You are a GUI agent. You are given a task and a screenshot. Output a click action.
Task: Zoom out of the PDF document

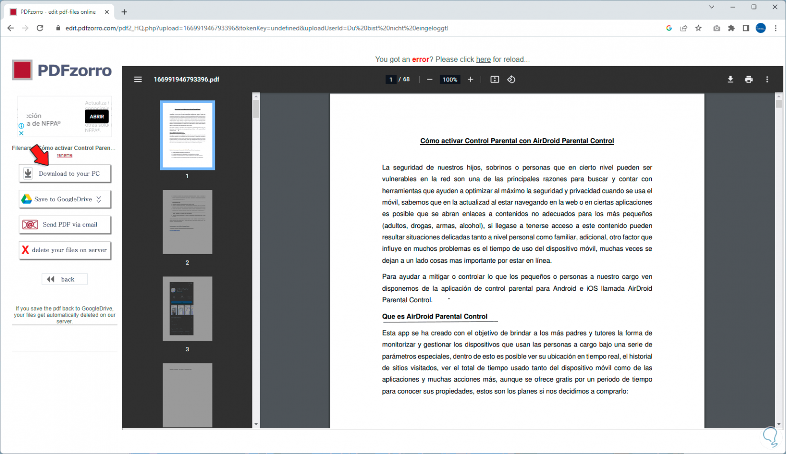tap(430, 79)
